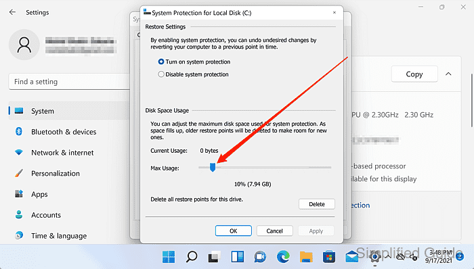Click Copy button in Settings window
474x269 pixels.
(414, 74)
